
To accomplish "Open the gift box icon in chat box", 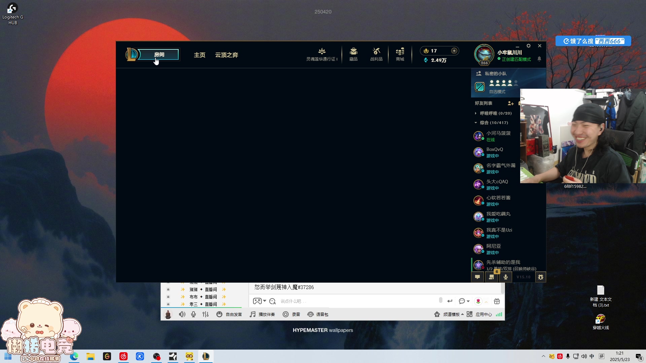I will click(497, 301).
